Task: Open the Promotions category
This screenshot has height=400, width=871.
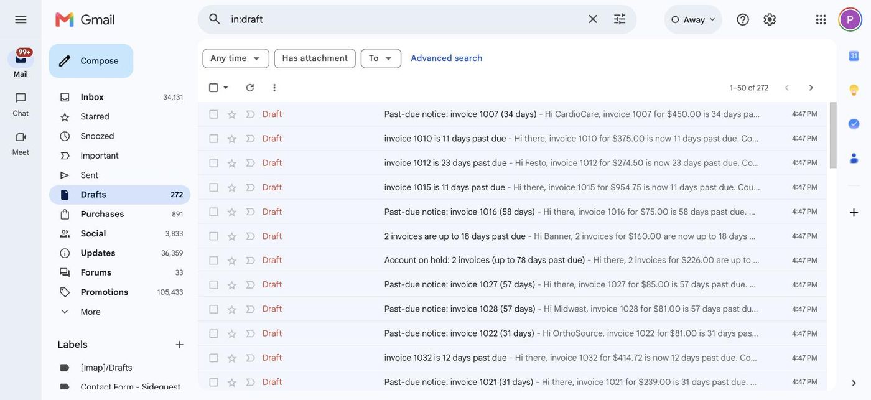Action: pos(119,292)
